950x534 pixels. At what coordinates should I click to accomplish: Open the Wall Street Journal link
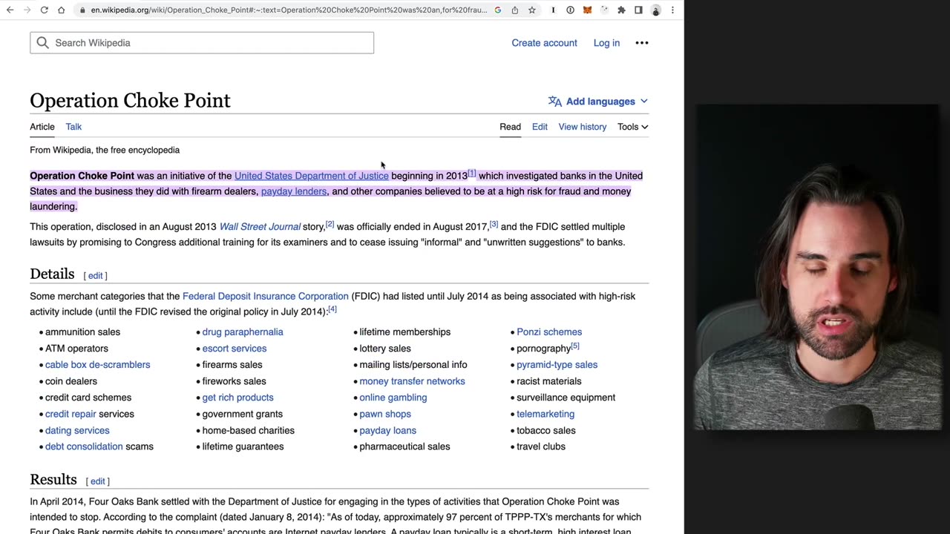[260, 227]
